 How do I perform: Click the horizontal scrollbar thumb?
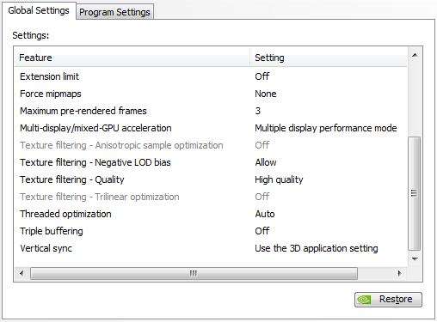pyautogui.click(x=194, y=273)
